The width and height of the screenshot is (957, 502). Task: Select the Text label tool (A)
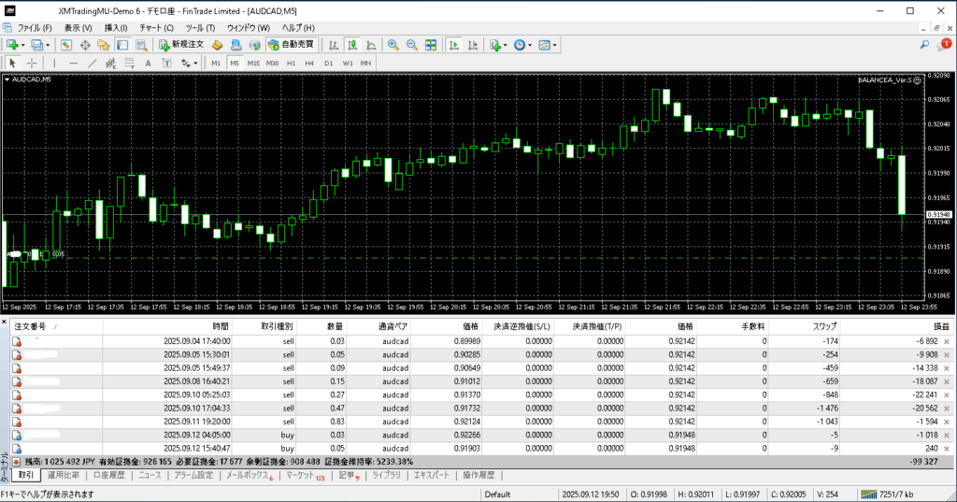coord(148,63)
